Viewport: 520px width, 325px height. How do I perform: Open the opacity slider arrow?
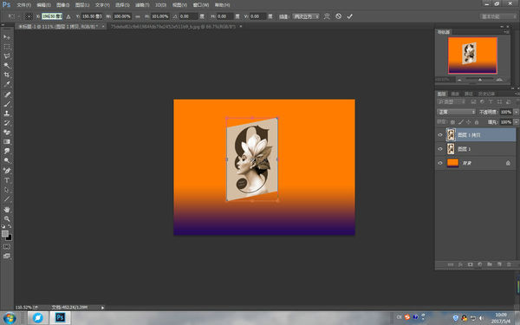click(516, 112)
